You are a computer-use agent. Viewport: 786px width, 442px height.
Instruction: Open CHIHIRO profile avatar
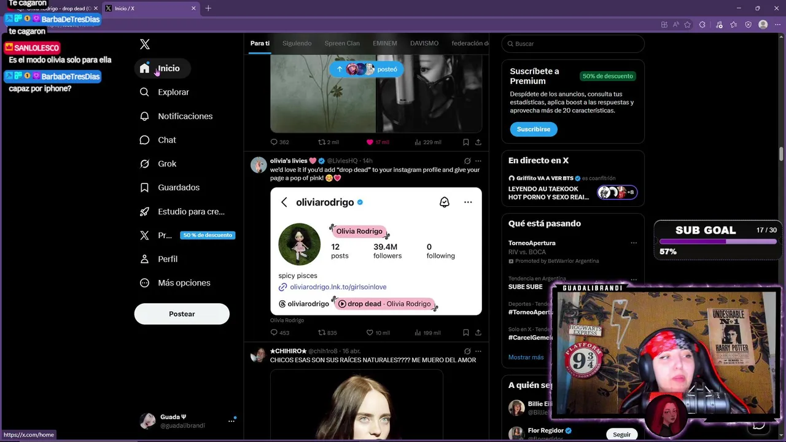(259, 355)
